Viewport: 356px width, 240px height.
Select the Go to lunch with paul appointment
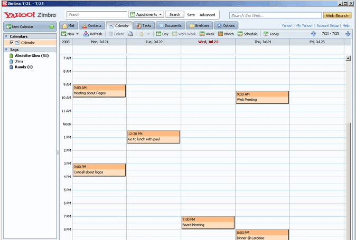[x=154, y=137]
